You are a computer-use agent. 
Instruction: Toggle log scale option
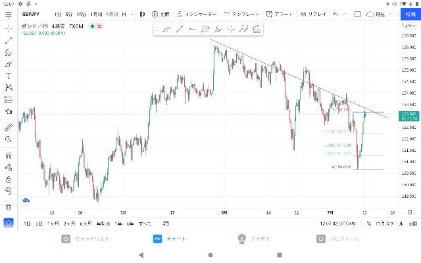click(389, 224)
